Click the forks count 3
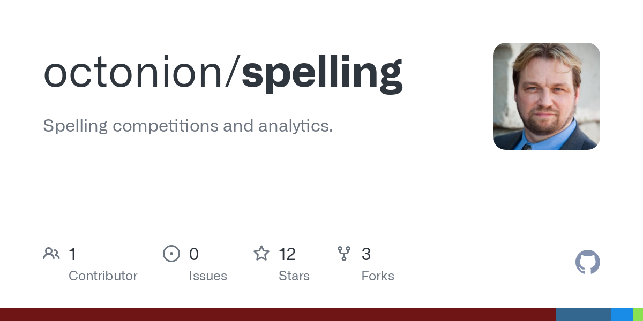 pos(367,254)
